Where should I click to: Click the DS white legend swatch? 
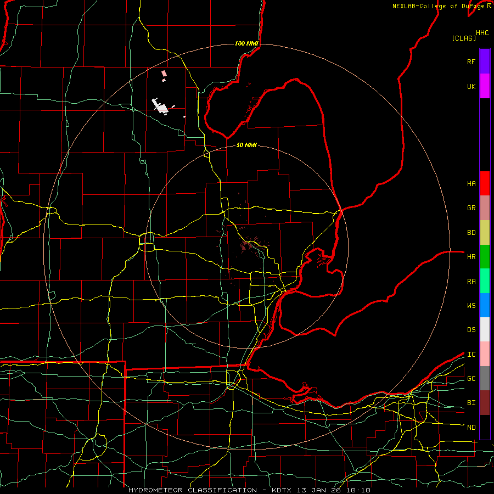click(x=485, y=329)
